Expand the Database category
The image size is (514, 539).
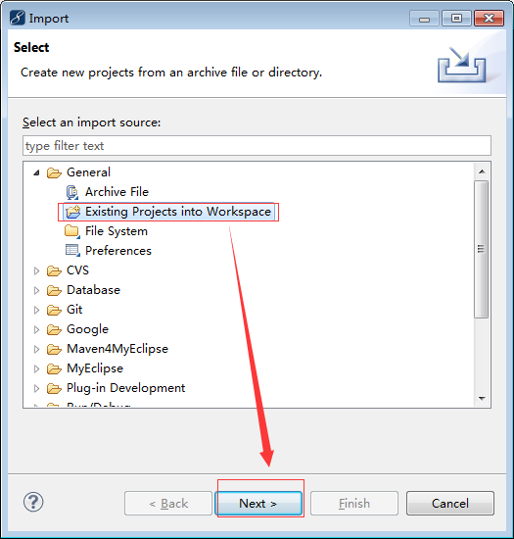[36, 290]
